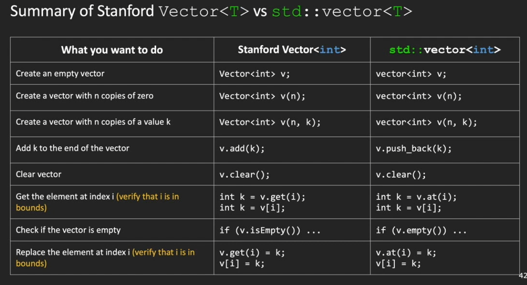Click the "v.push_back(k);" code cell
The image size is (527, 285).
pyautogui.click(x=413, y=148)
